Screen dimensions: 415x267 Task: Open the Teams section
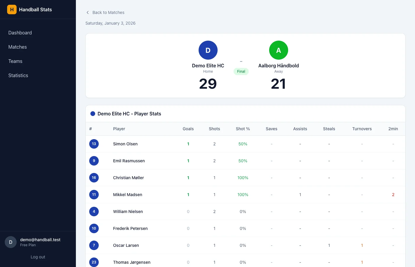coord(15,61)
